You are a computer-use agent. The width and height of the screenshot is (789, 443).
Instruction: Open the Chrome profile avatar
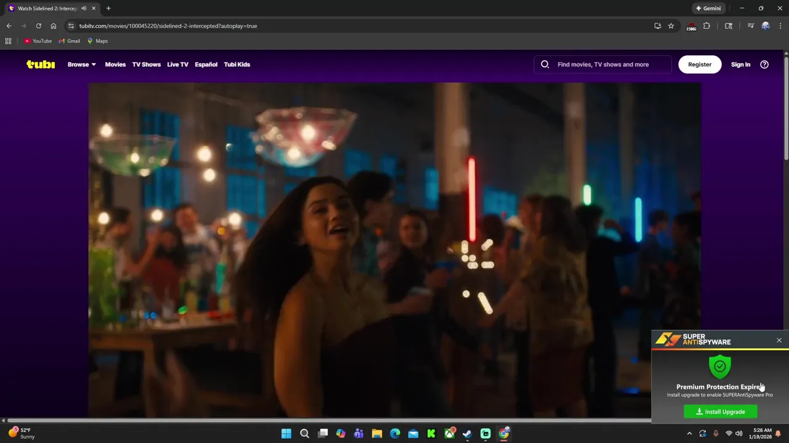(766, 26)
